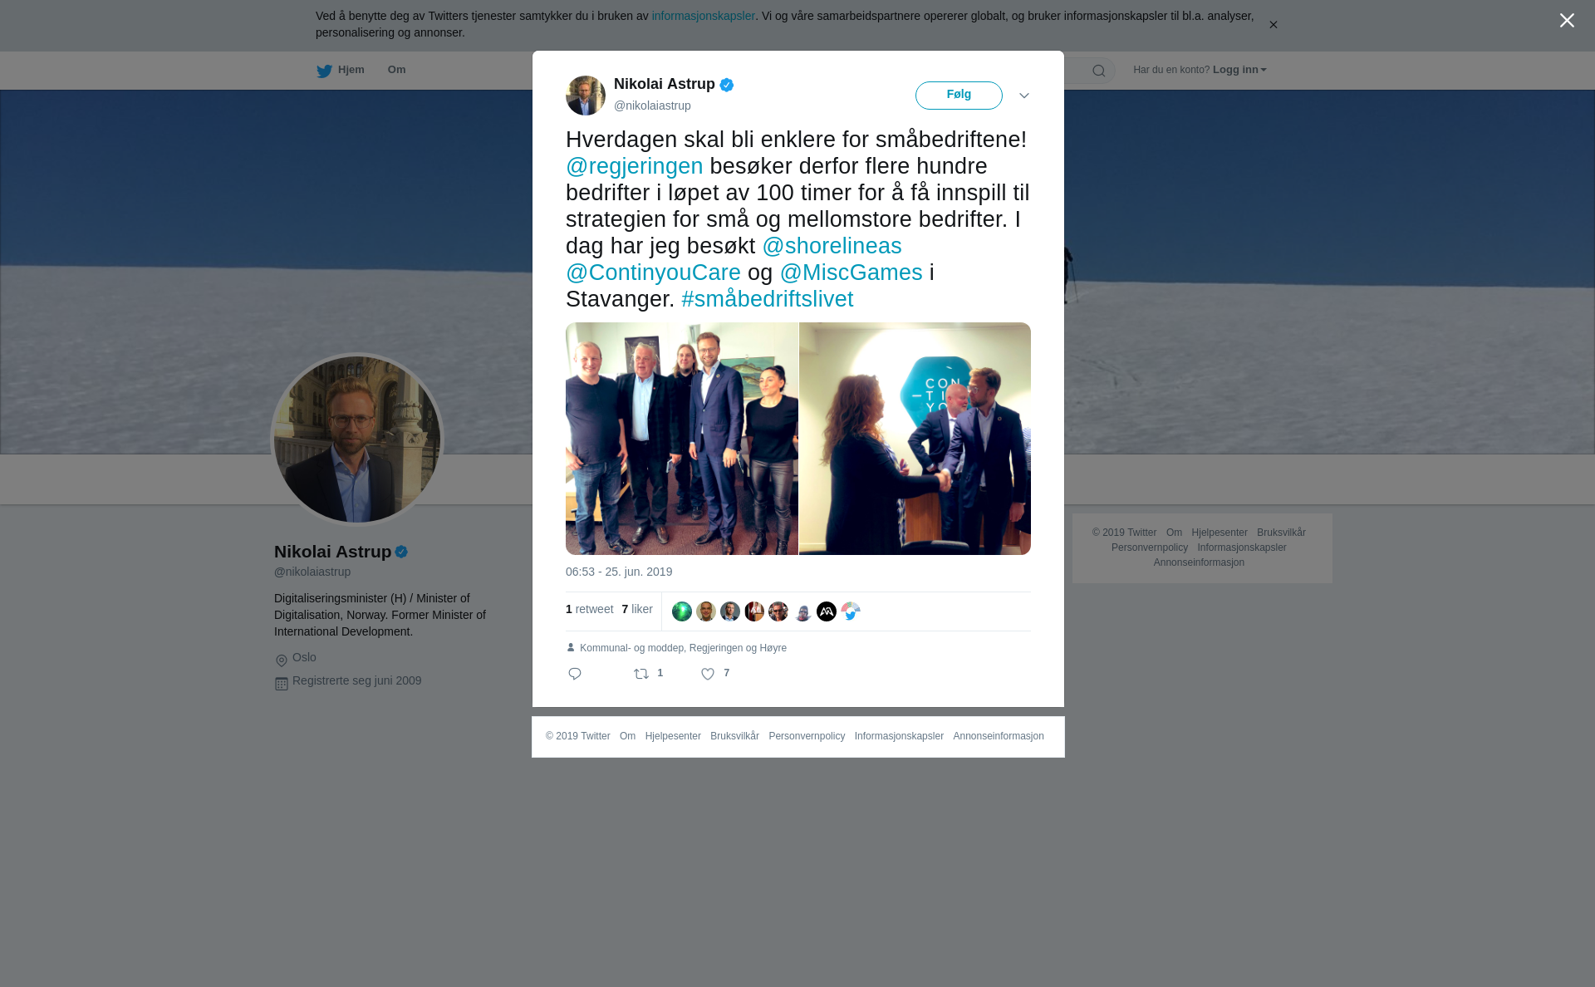Retweet the tweet using retweet icon
1595x987 pixels.
(641, 674)
